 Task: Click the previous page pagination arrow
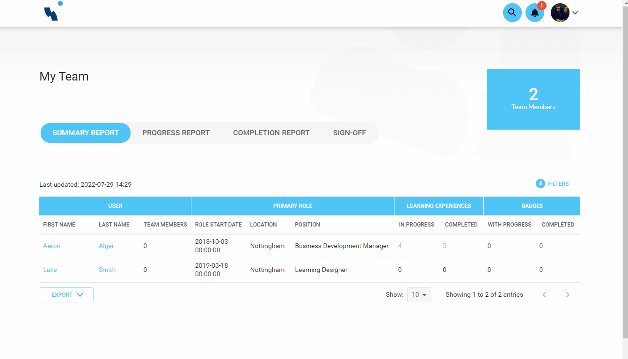(x=544, y=294)
